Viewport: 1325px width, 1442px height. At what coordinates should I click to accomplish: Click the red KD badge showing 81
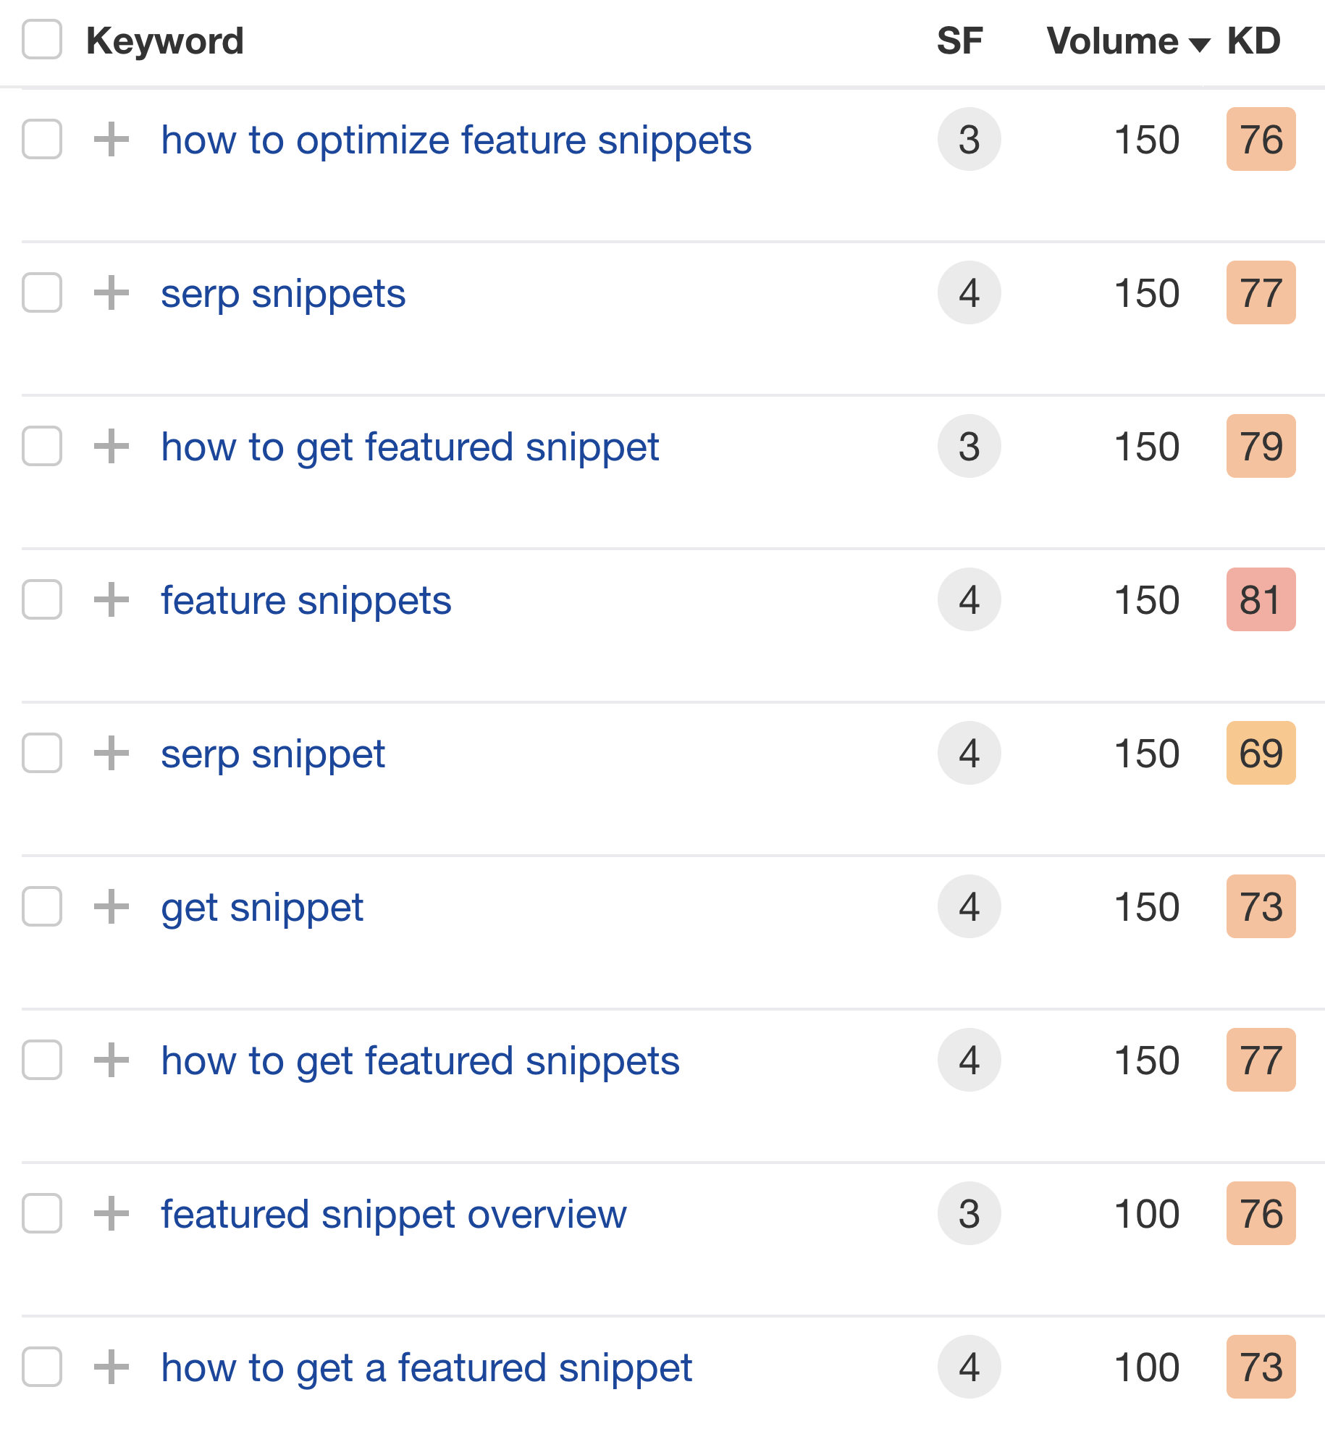[1260, 599]
